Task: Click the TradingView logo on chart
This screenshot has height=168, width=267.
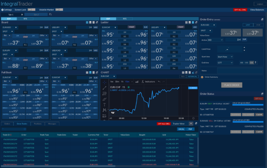Action: [113, 113]
